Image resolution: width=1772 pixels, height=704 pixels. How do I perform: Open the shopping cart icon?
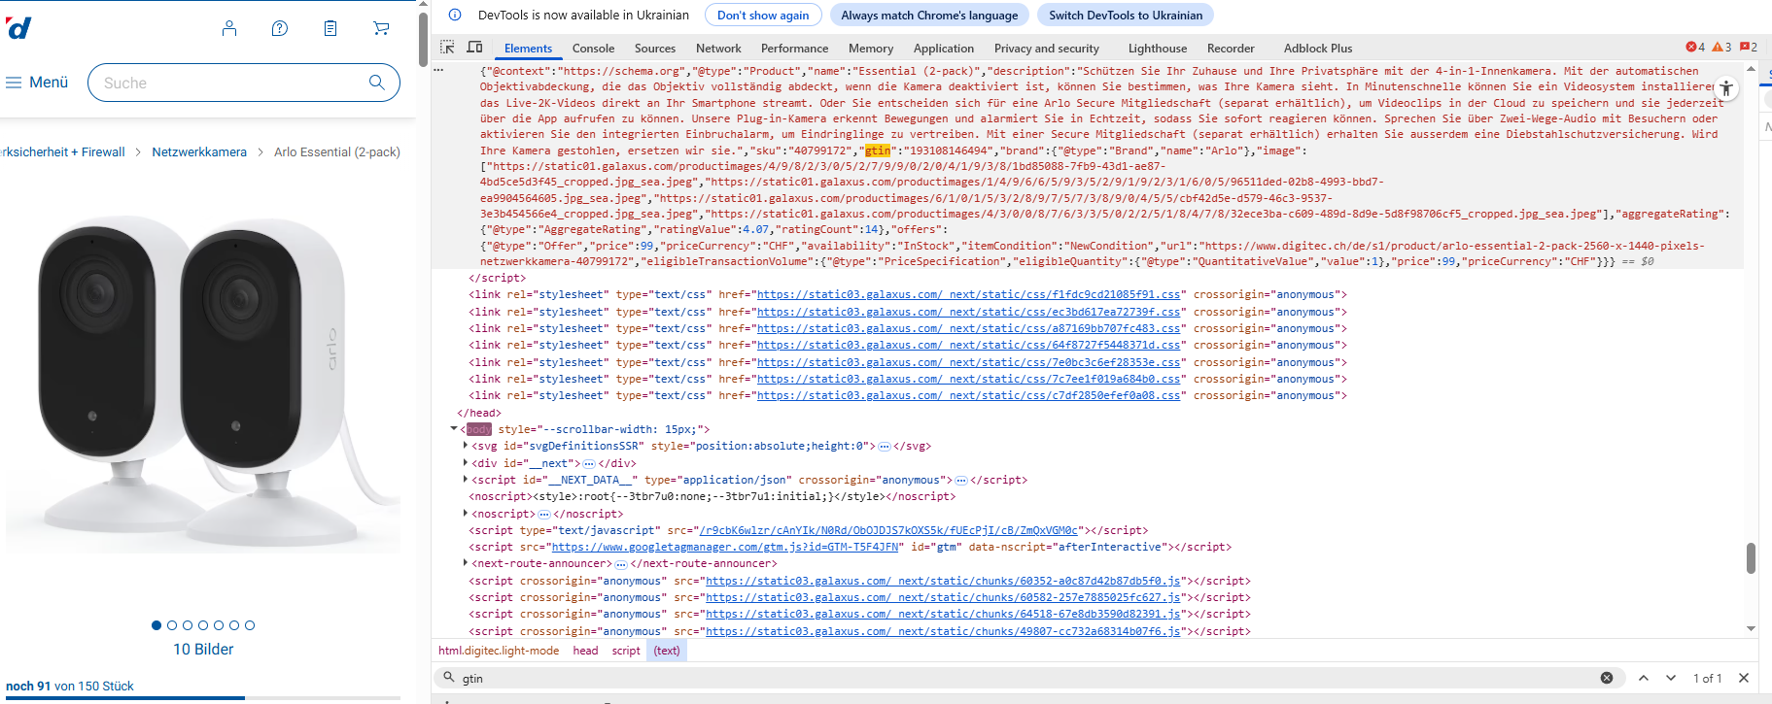pyautogui.click(x=381, y=28)
